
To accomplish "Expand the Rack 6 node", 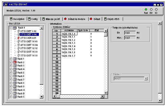I will pyautogui.click(x=11, y=76).
